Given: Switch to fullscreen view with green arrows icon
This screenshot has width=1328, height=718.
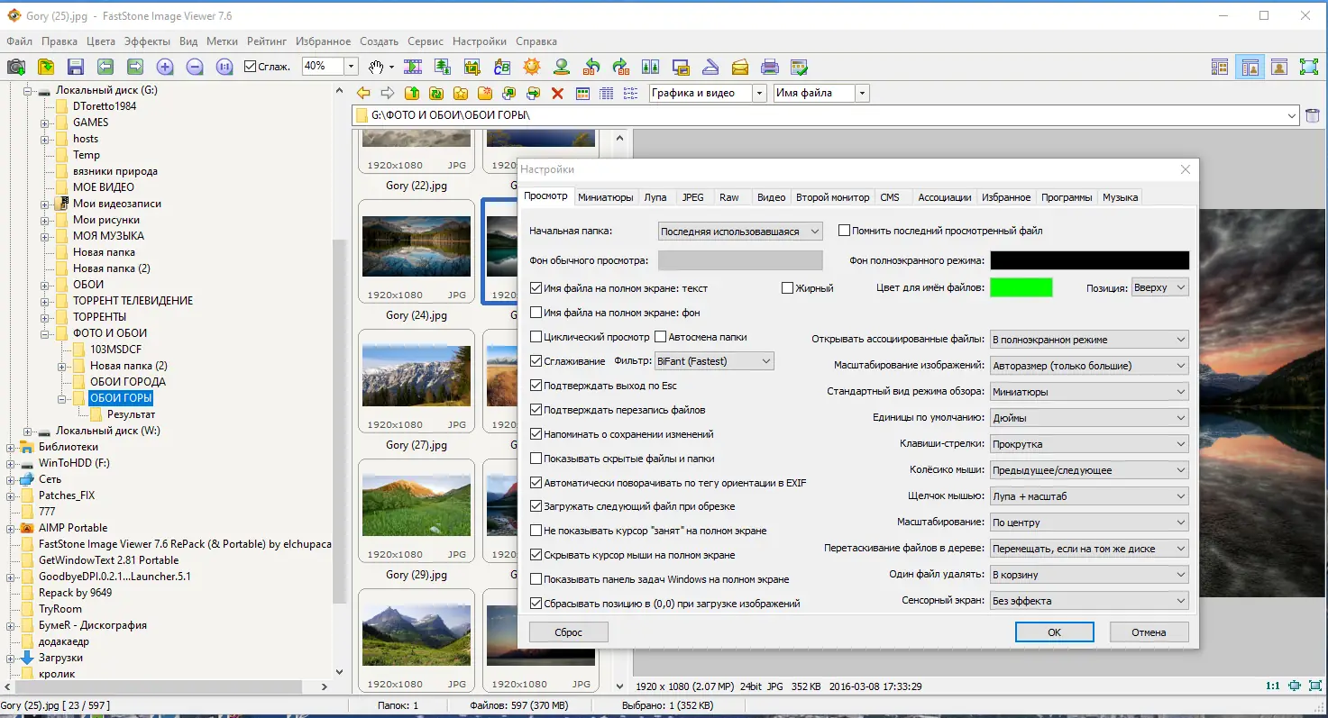Looking at the screenshot, I should point(1307,66).
